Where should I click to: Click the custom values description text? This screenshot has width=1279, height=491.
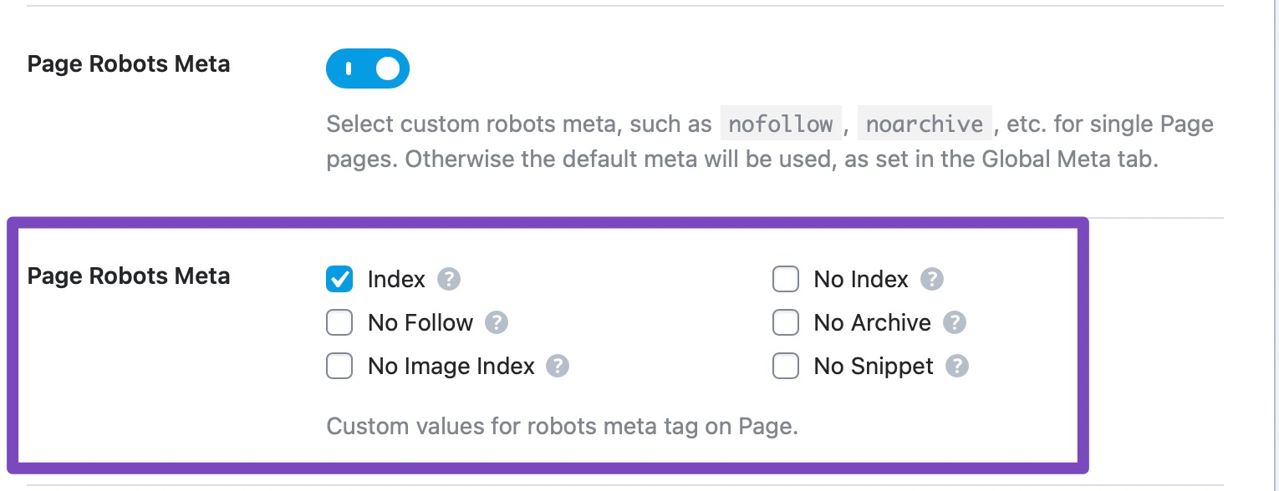[562, 426]
